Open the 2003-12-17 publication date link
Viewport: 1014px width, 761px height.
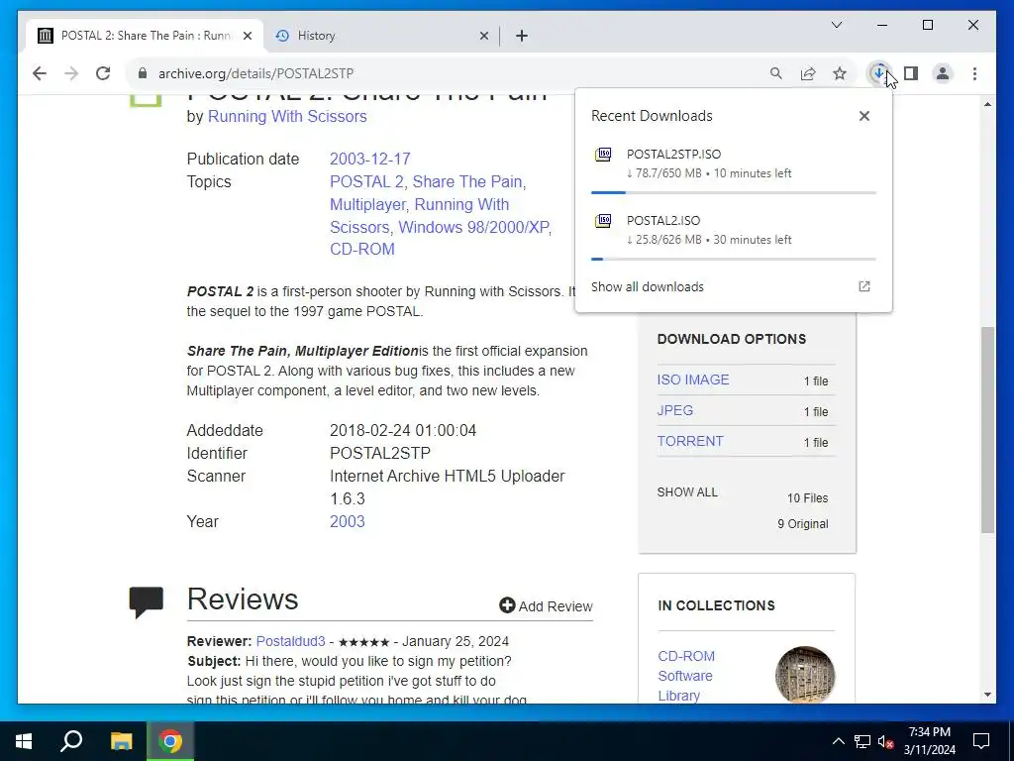pos(370,159)
